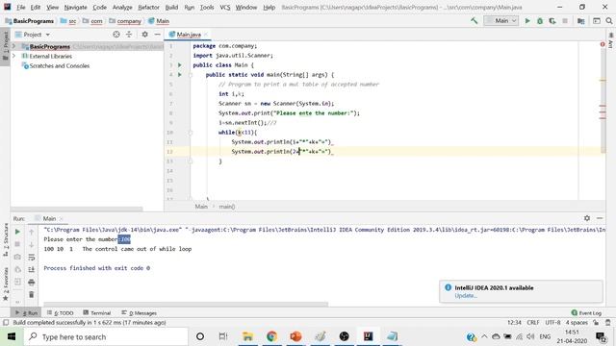Open the Favorites side tool window

click(x=6, y=284)
